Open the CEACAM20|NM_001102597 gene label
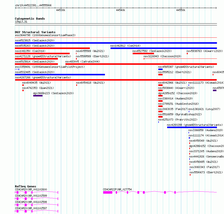The width and height of the screenshot is (224, 214). pyautogui.click(x=31, y=208)
